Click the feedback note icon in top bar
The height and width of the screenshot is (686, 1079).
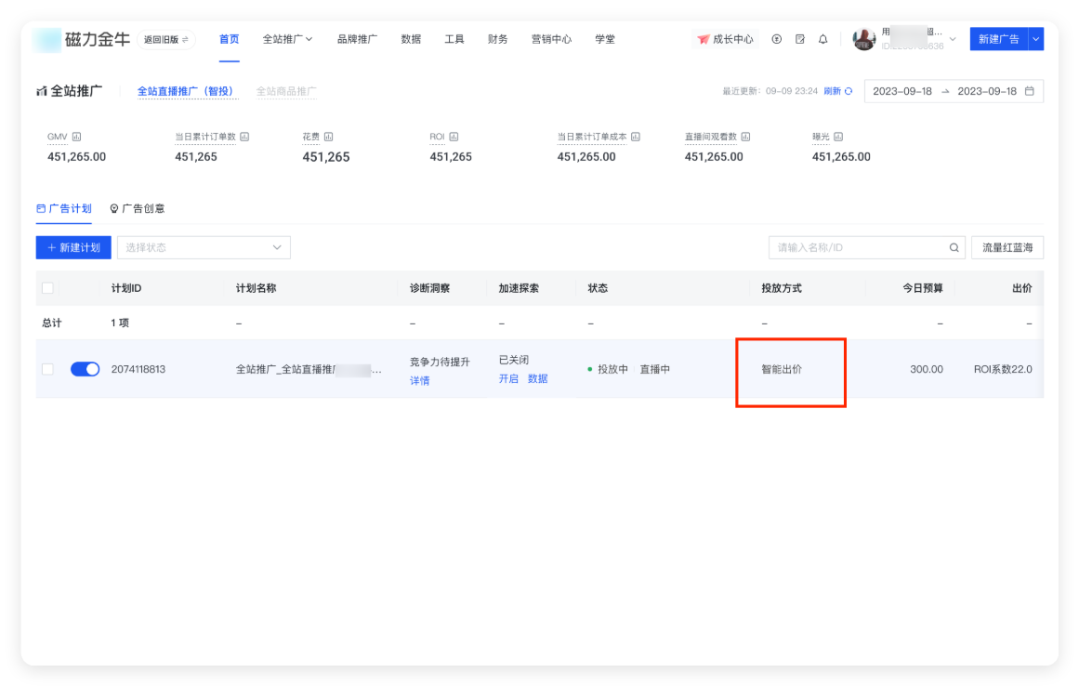tap(800, 39)
